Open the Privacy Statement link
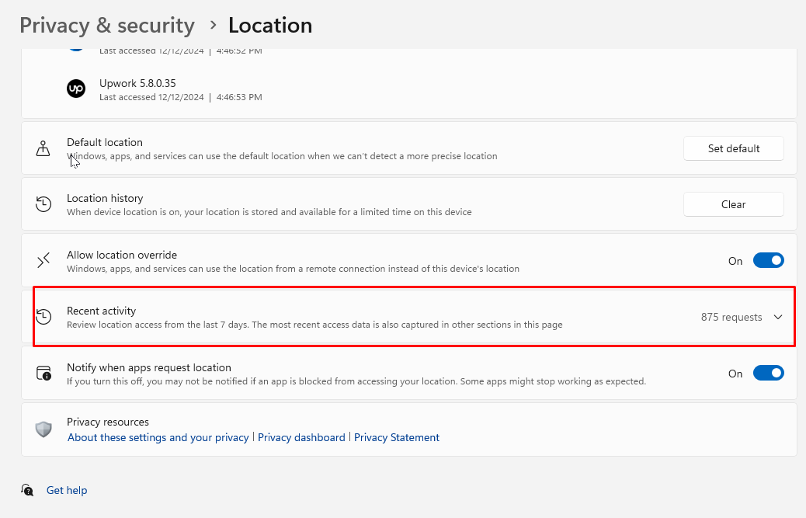Screen dimensions: 806x518 [x=396, y=437]
